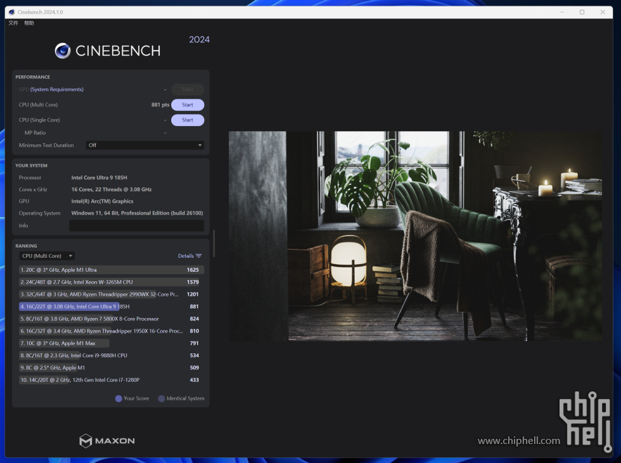Select ranking row 7 Apple M1 Max
The height and width of the screenshot is (463, 621).
(x=112, y=343)
